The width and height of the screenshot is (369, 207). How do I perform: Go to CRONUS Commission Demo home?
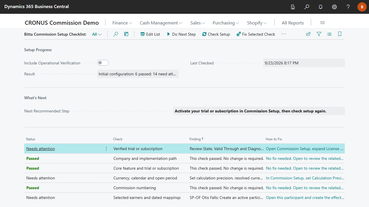pyautogui.click(x=62, y=23)
